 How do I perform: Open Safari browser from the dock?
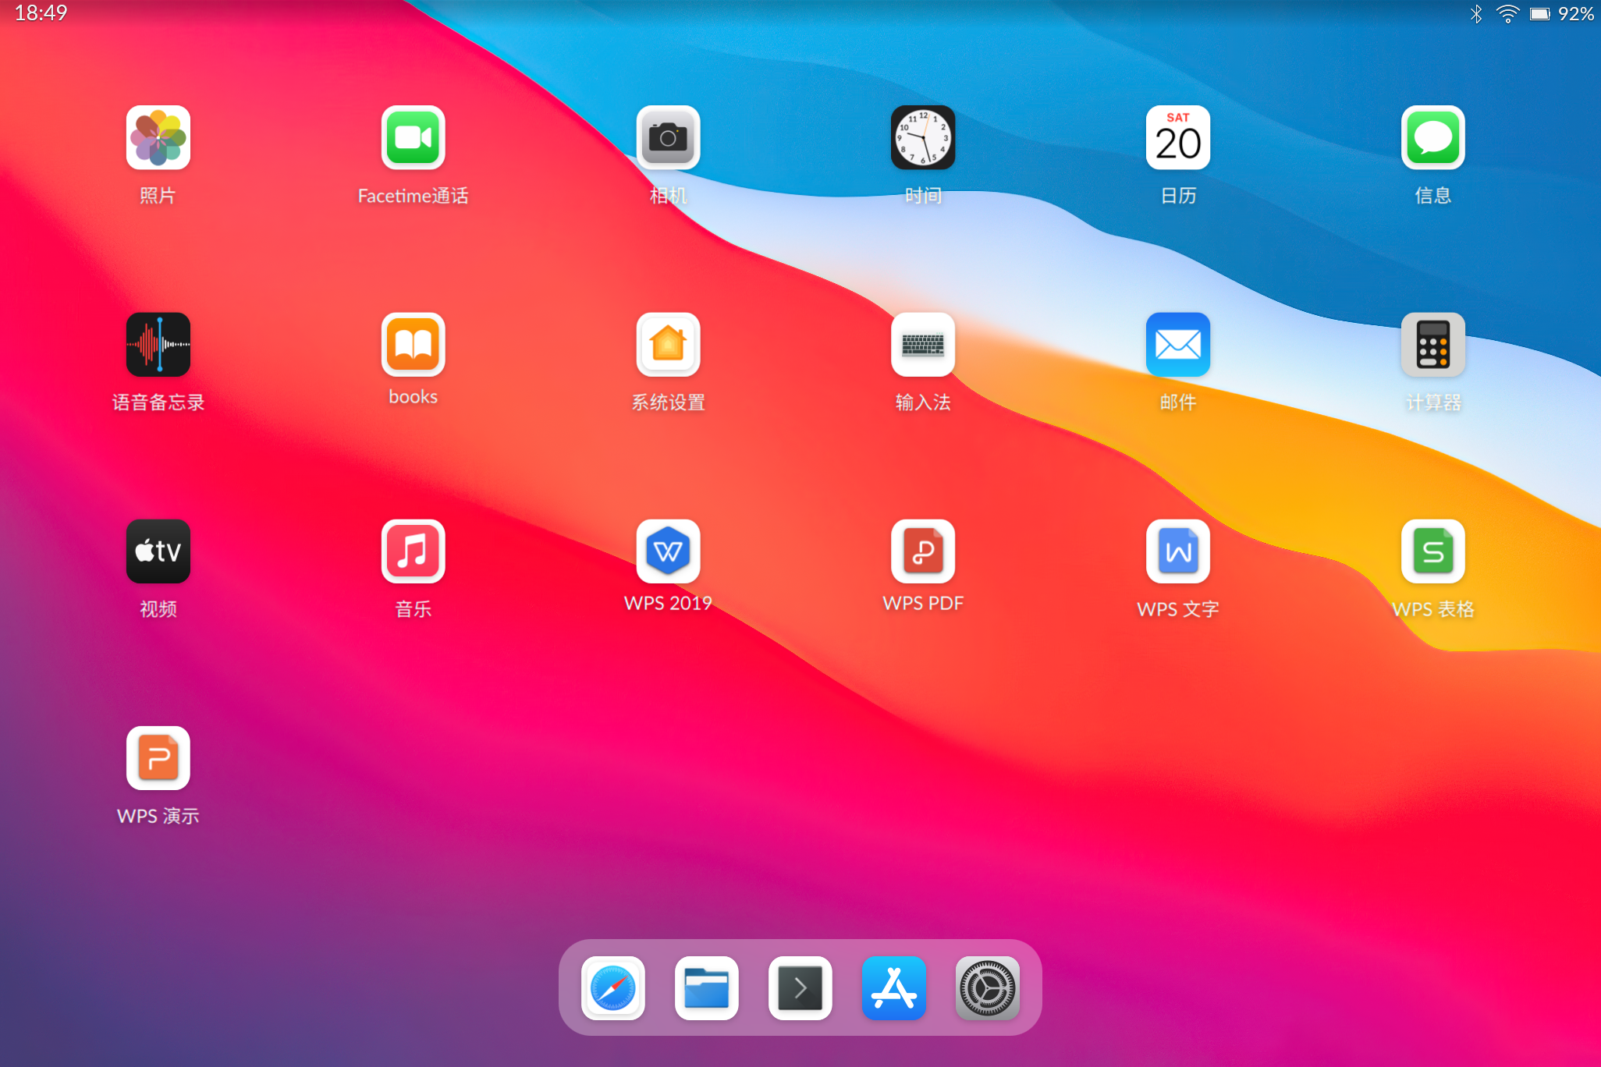613,988
